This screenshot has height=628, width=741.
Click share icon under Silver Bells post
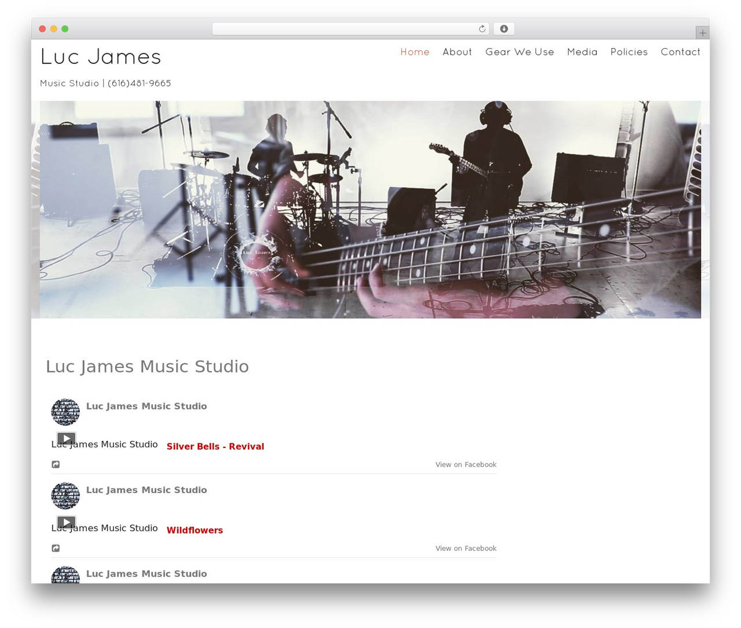coord(56,465)
